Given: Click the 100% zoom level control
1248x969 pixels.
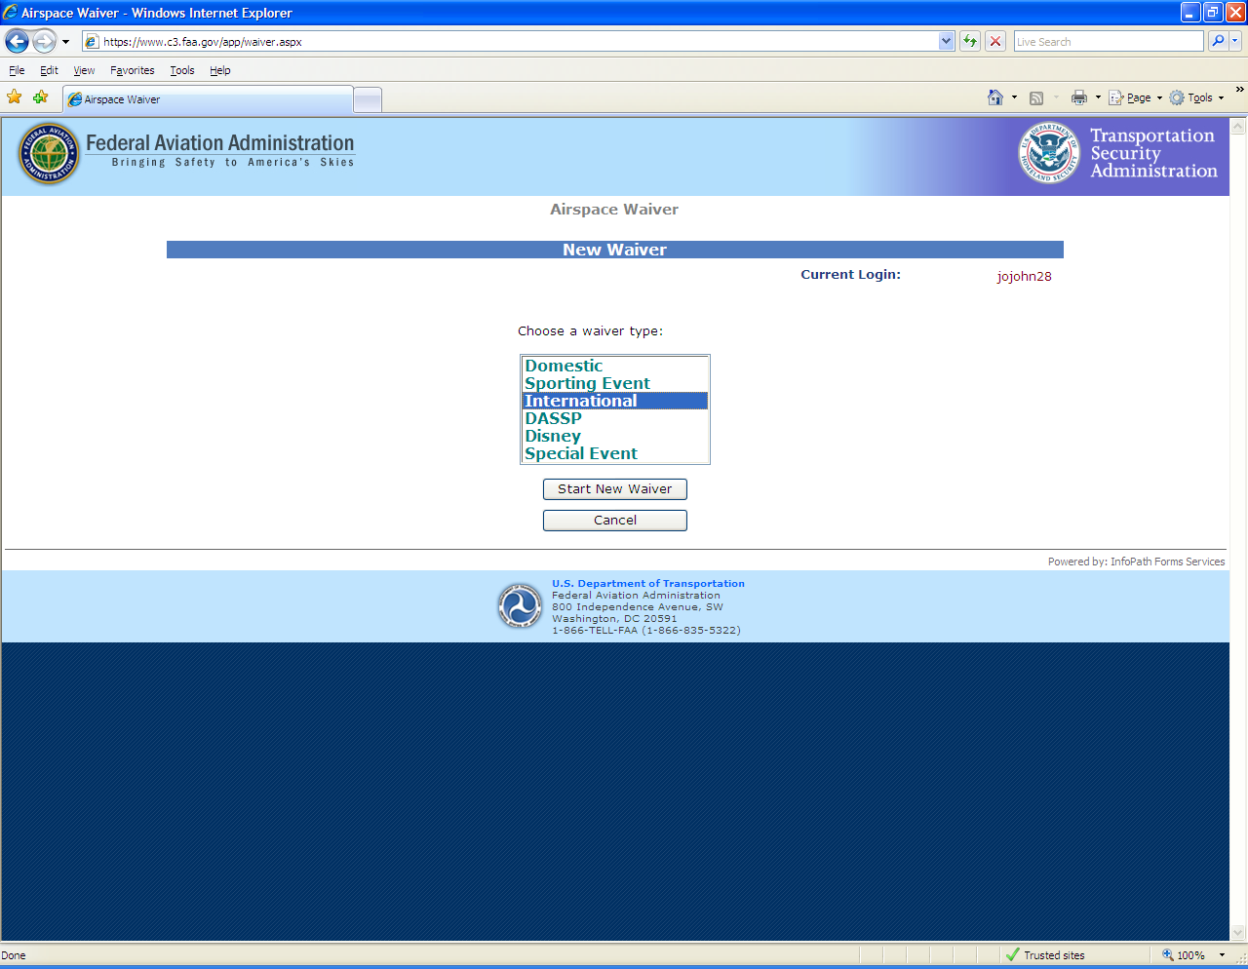Looking at the screenshot, I should click(1183, 955).
